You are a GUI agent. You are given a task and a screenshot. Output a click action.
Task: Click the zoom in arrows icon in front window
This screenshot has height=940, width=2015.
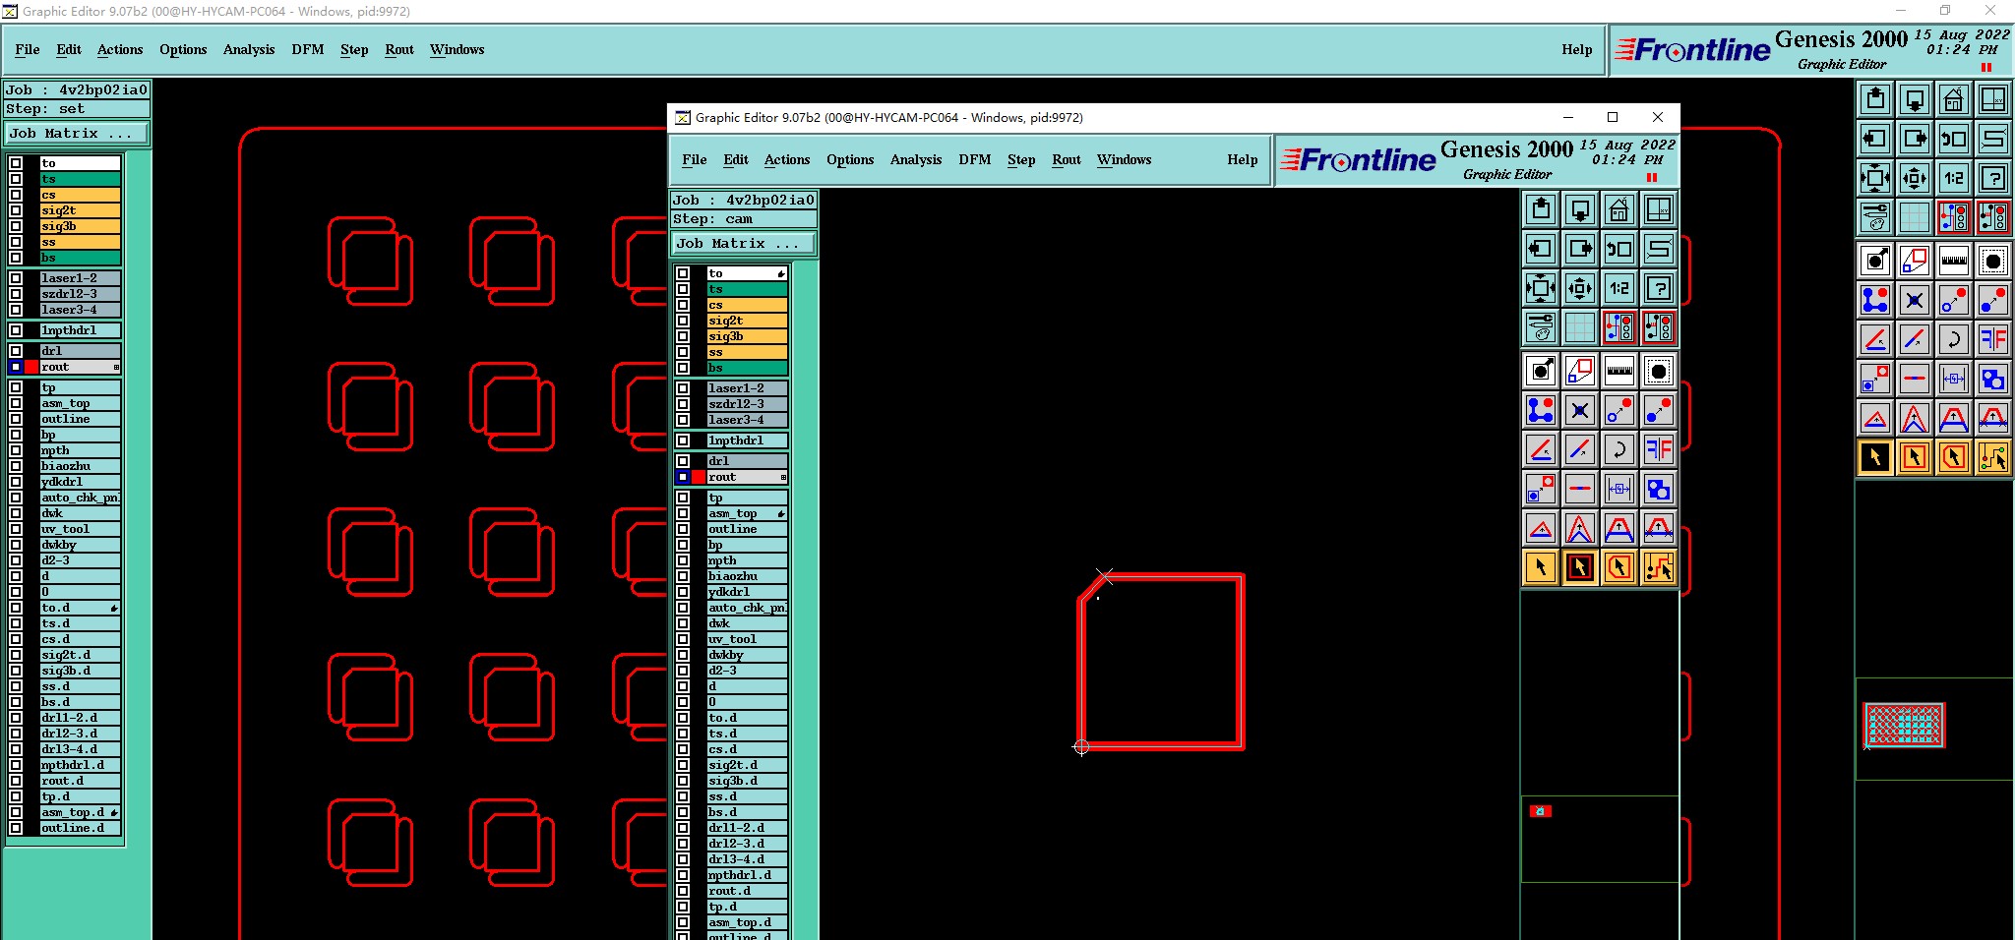[x=1541, y=288]
